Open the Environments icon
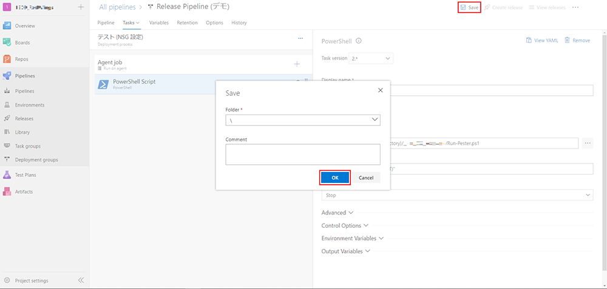 (7, 105)
